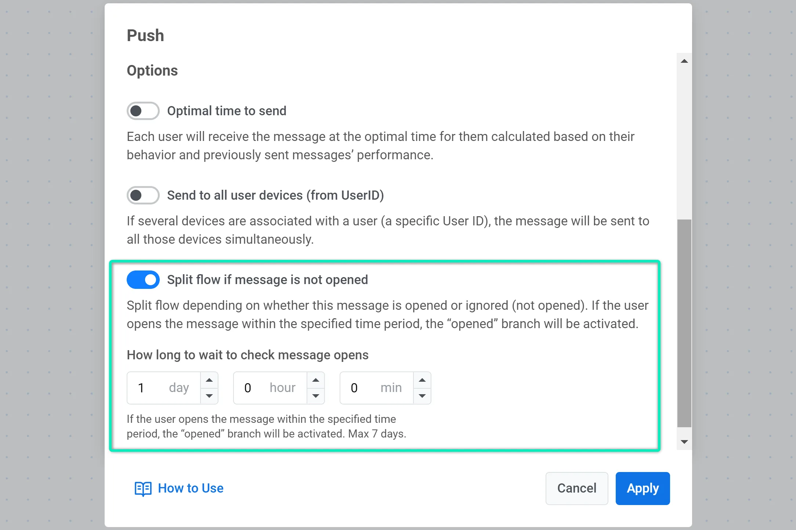Increase the day value with up arrow
Viewport: 796px width, 530px height.
click(x=209, y=380)
